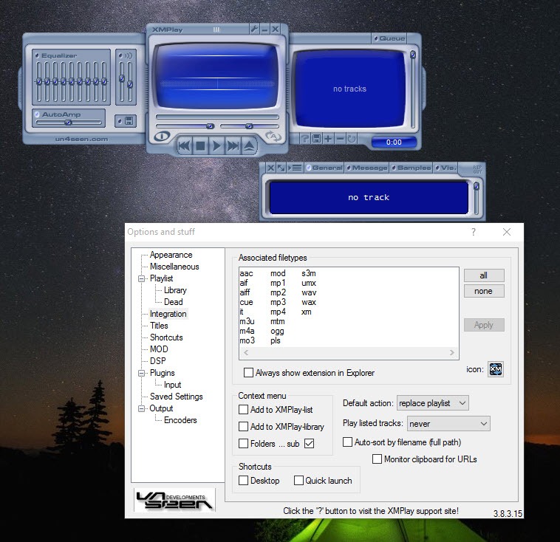Click the previous track button

click(184, 145)
